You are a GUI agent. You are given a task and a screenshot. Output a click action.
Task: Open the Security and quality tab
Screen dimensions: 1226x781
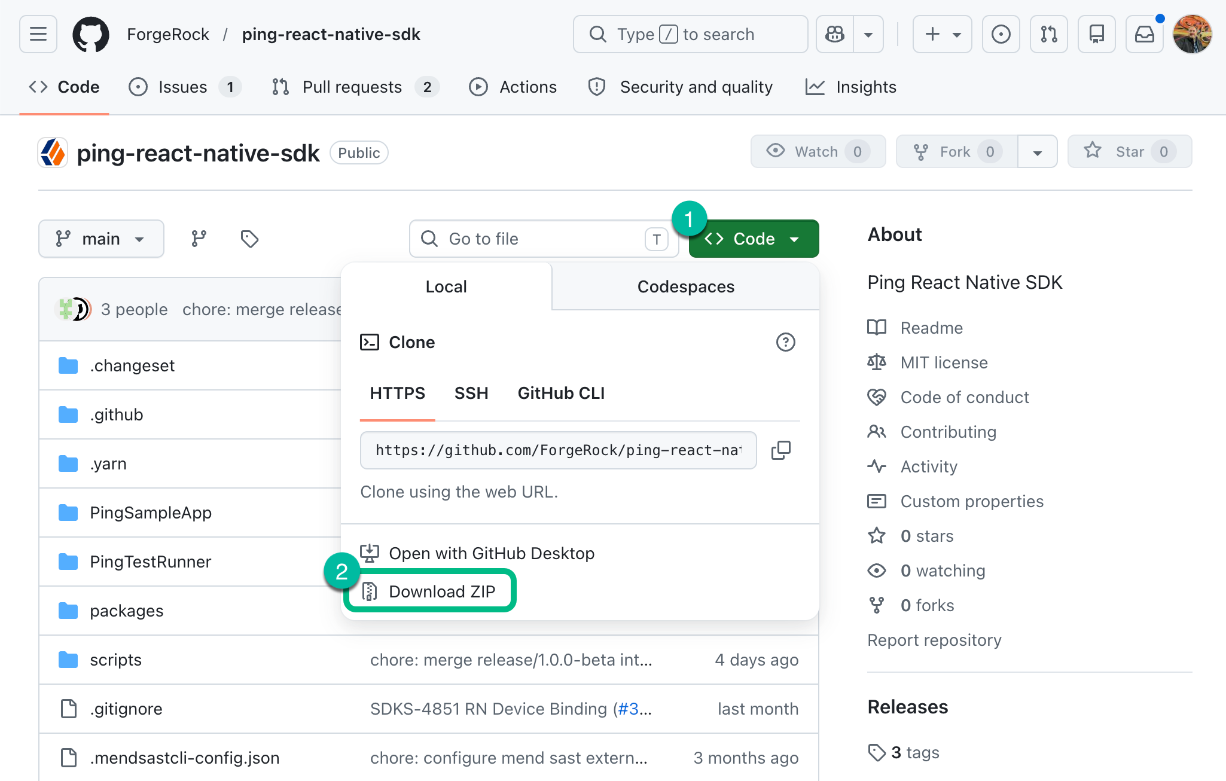click(680, 87)
